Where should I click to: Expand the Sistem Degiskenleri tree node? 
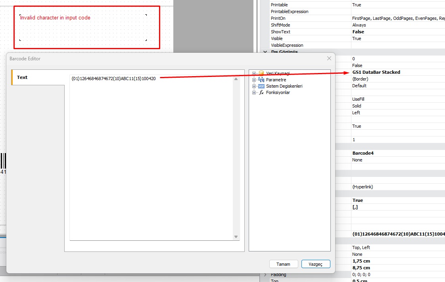254,86
